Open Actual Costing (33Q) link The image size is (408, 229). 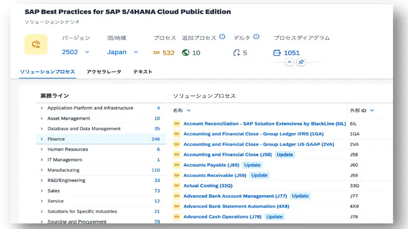tap(208, 186)
